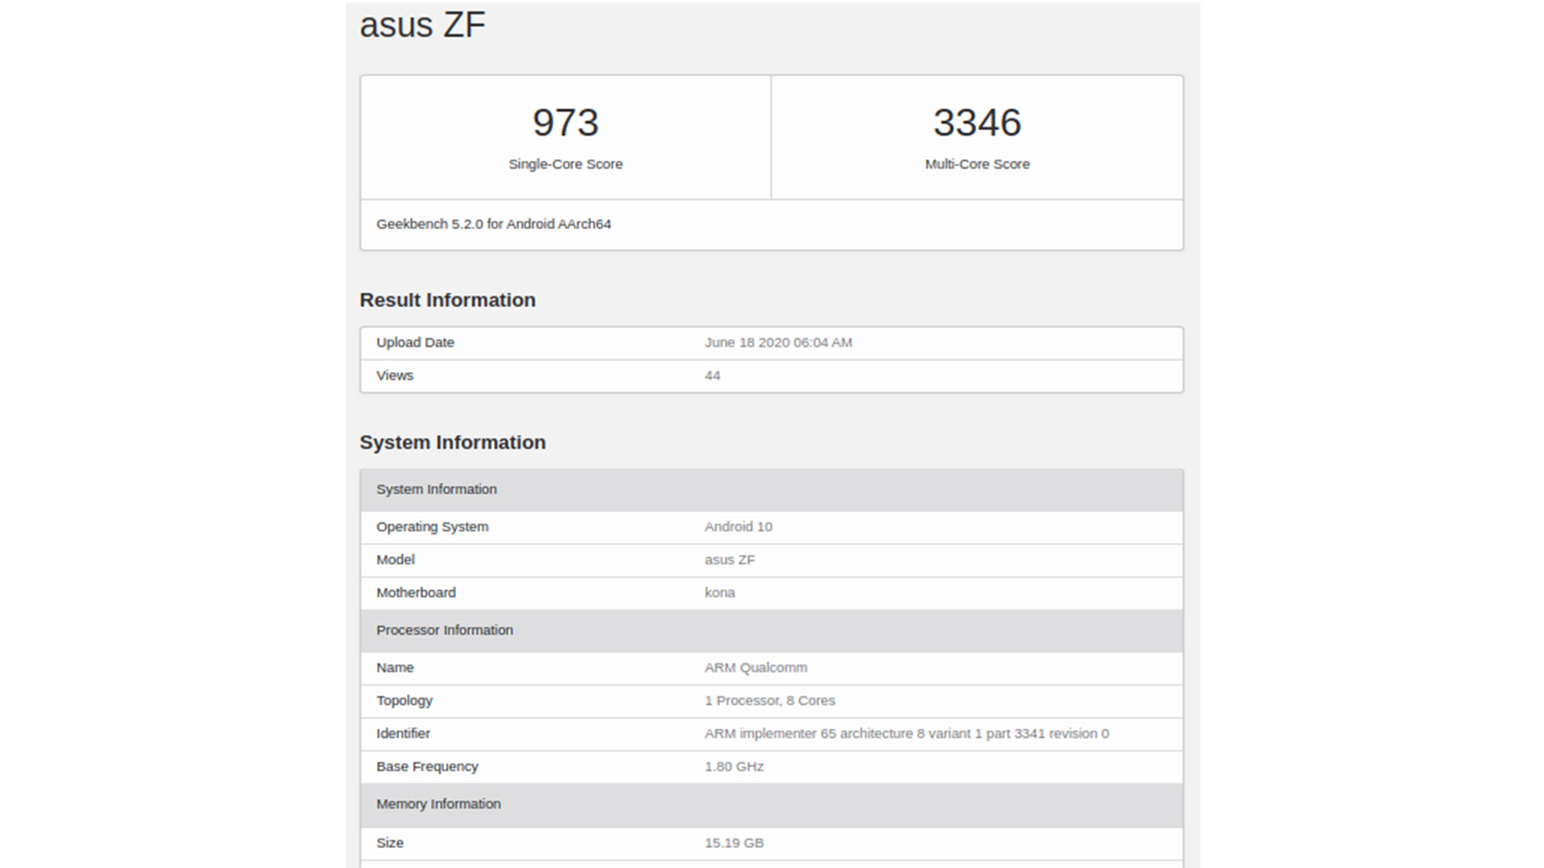Click the bold 'System Information' section heading
The width and height of the screenshot is (1544, 868).
[x=453, y=442]
